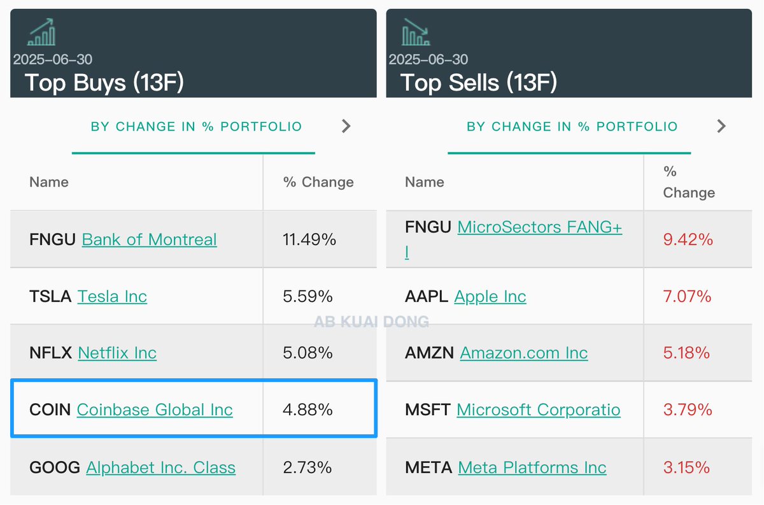Open Coinbase Global Inc link

(x=155, y=409)
